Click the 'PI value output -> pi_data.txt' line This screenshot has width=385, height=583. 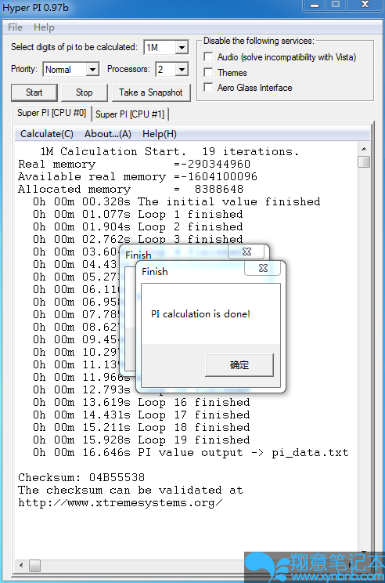click(191, 452)
